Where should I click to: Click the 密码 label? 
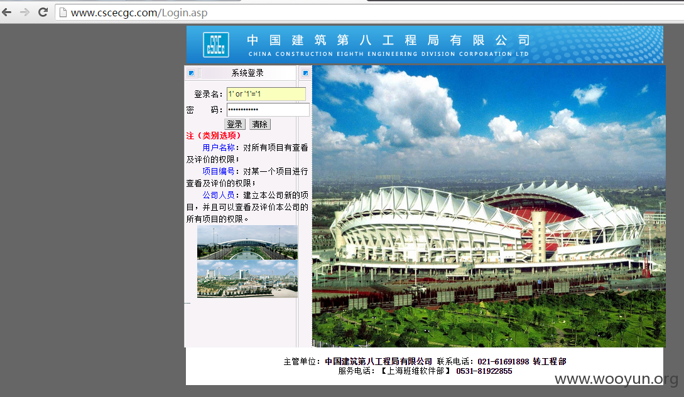(x=205, y=110)
